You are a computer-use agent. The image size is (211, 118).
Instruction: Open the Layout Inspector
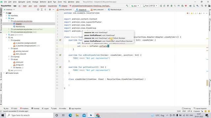click(x=200, y=108)
